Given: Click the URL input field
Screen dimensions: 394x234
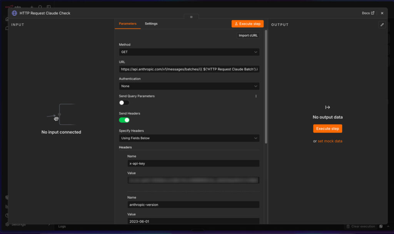Looking at the screenshot, I should coord(189,69).
